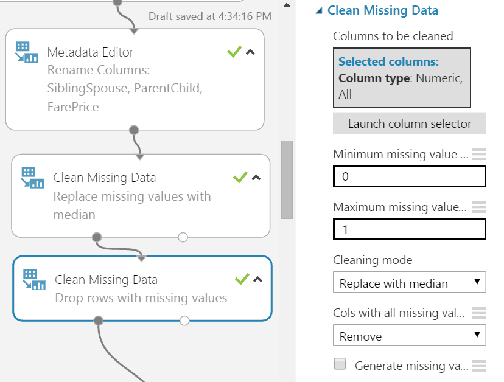The image size is (504, 382).
Task: Open the Cols with all missing values dropdown
Action: coord(409,336)
